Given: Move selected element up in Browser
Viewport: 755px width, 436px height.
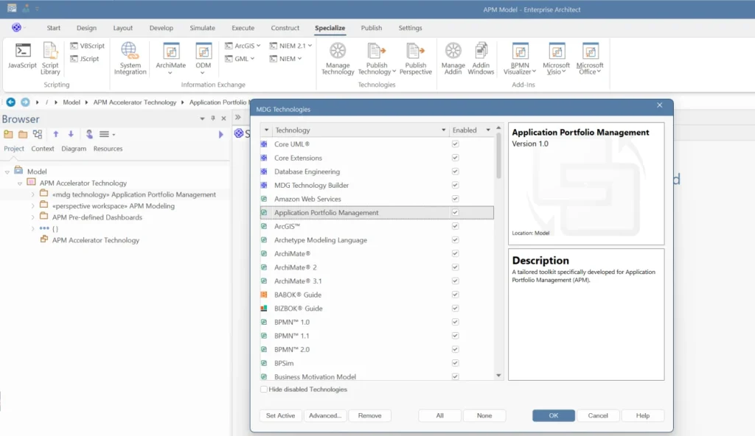Looking at the screenshot, I should pos(56,134).
